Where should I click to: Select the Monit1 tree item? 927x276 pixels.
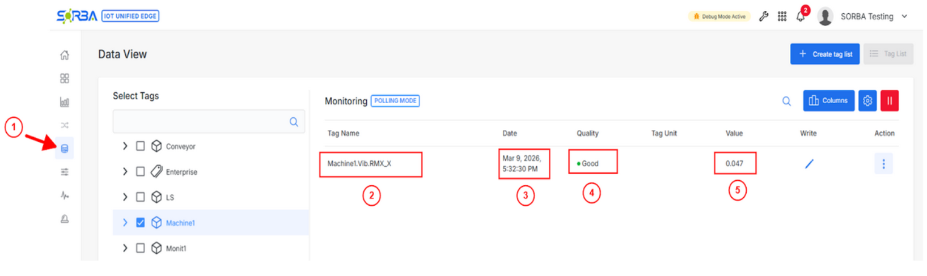click(176, 248)
